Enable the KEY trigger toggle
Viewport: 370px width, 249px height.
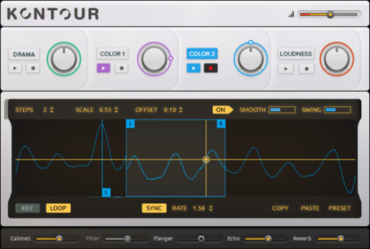coord(27,208)
